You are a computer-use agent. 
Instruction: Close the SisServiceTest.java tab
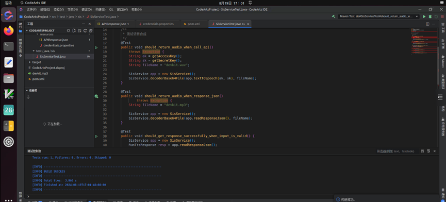[x=248, y=24]
